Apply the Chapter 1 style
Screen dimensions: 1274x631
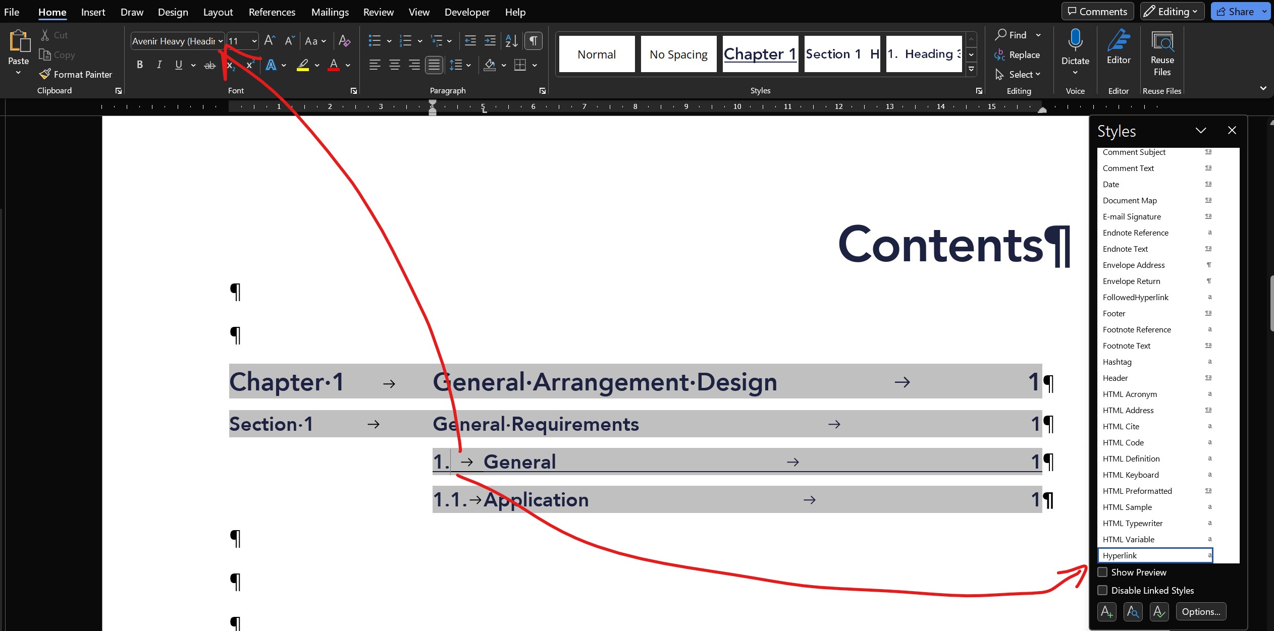pos(760,53)
